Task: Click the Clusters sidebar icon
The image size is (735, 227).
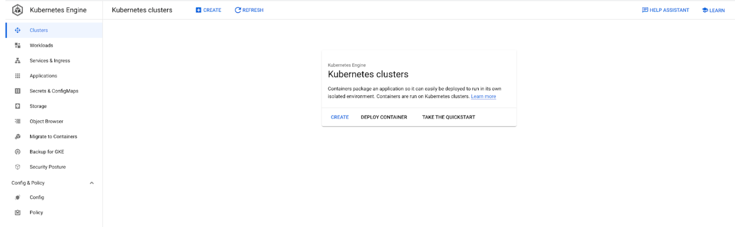Action: point(17,30)
